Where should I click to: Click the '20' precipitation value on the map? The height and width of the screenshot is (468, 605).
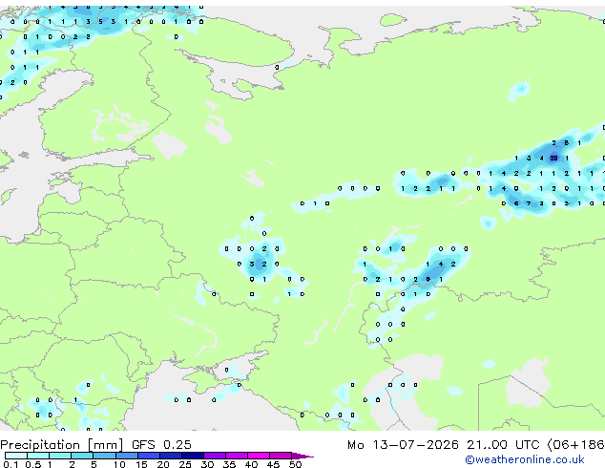[553, 158]
